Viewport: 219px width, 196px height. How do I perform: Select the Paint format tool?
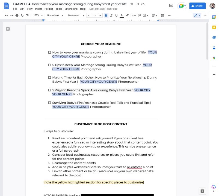coord(27,16)
